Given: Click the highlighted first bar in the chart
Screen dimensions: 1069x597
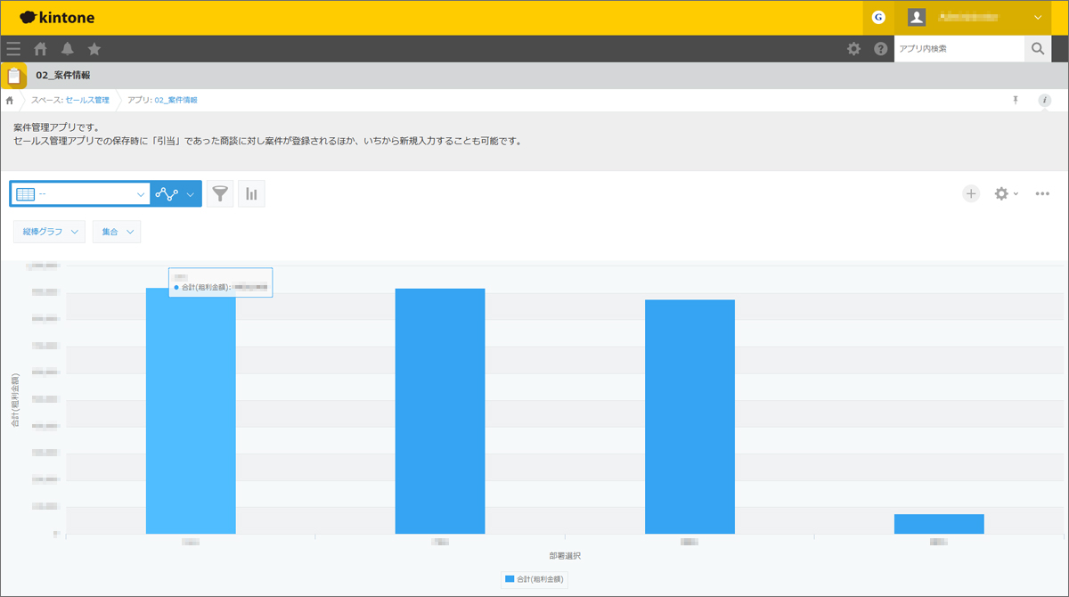Looking at the screenshot, I should coord(191,411).
